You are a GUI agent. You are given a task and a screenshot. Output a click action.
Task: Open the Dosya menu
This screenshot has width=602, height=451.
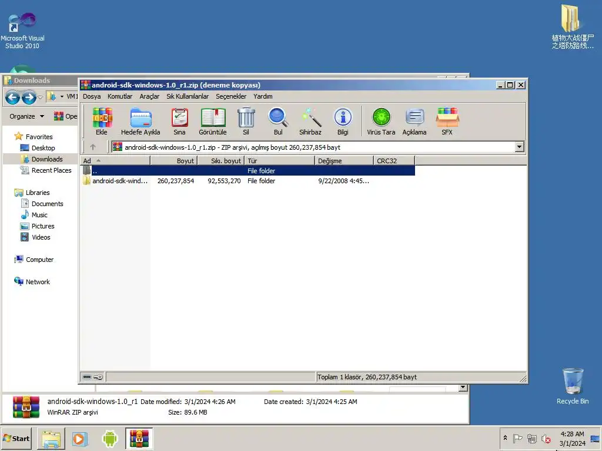tap(92, 96)
